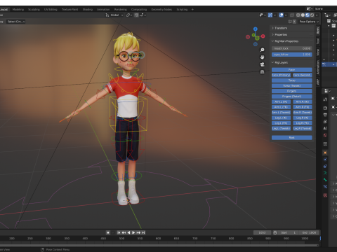The width and height of the screenshot is (337, 252).
Task: Open overlays options dropdown arrow
Action: click(x=286, y=15)
